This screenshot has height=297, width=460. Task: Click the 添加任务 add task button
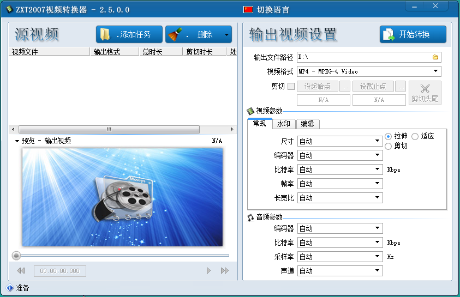click(x=129, y=34)
